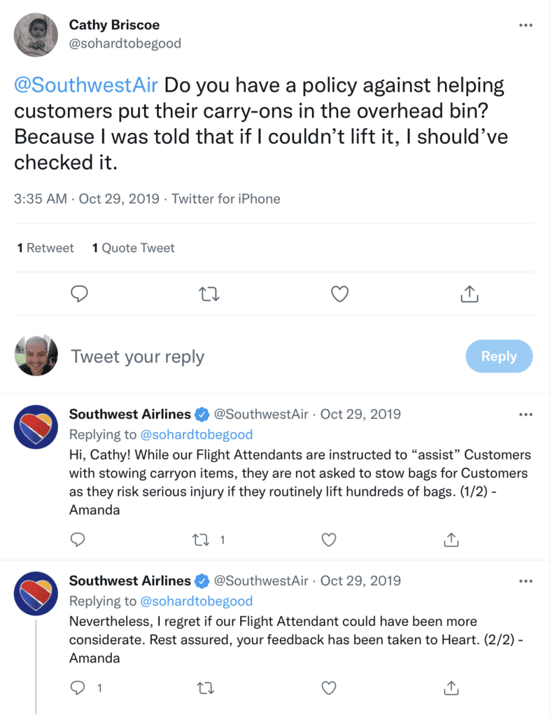Reply to the first Southwest Airlines tweet

77,540
